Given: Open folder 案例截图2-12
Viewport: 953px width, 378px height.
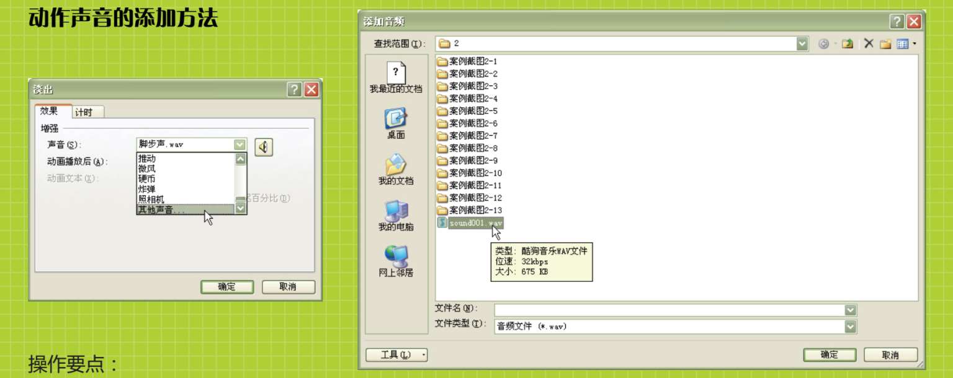Looking at the screenshot, I should (470, 198).
